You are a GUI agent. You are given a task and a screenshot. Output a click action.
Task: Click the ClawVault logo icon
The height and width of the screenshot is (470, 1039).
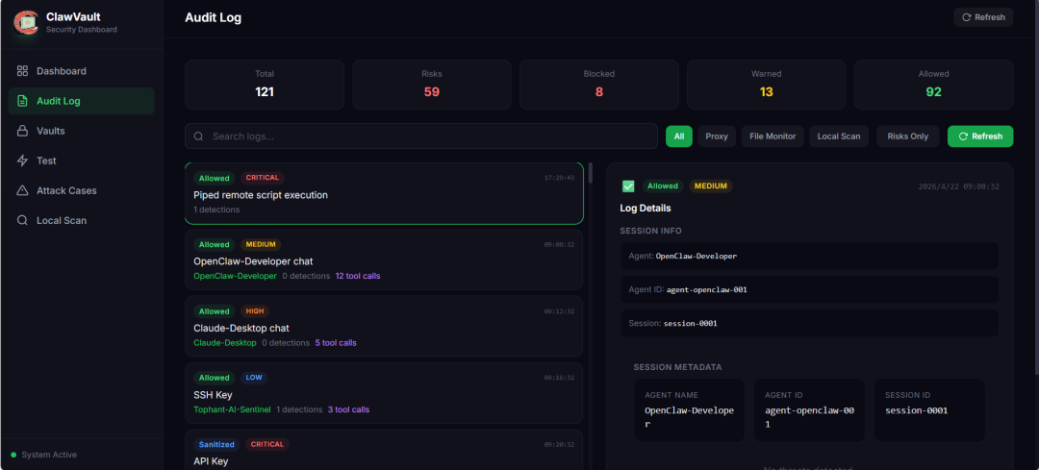point(27,22)
